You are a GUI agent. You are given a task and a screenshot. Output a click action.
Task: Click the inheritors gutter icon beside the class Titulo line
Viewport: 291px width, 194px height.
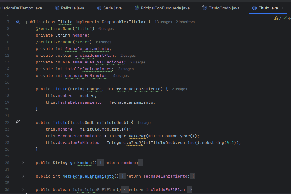point(18,22)
